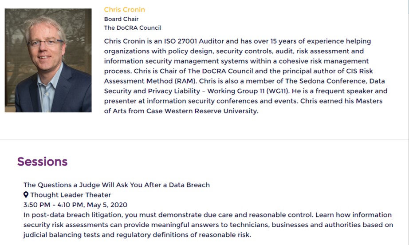Open the Questions a Judge Will Ask session
This screenshot has height=245, width=409.
click(117, 185)
